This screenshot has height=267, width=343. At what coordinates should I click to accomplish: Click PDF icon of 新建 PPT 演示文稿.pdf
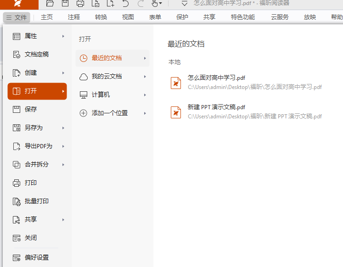[x=176, y=112]
